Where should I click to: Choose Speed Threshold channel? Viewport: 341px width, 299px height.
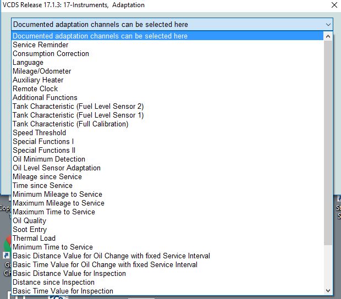point(39,133)
